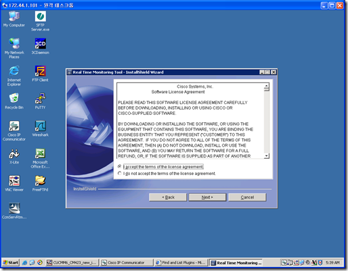Screen dimensions: 348x271
Task: Click the round media quick launch icon
Action: point(40,263)
